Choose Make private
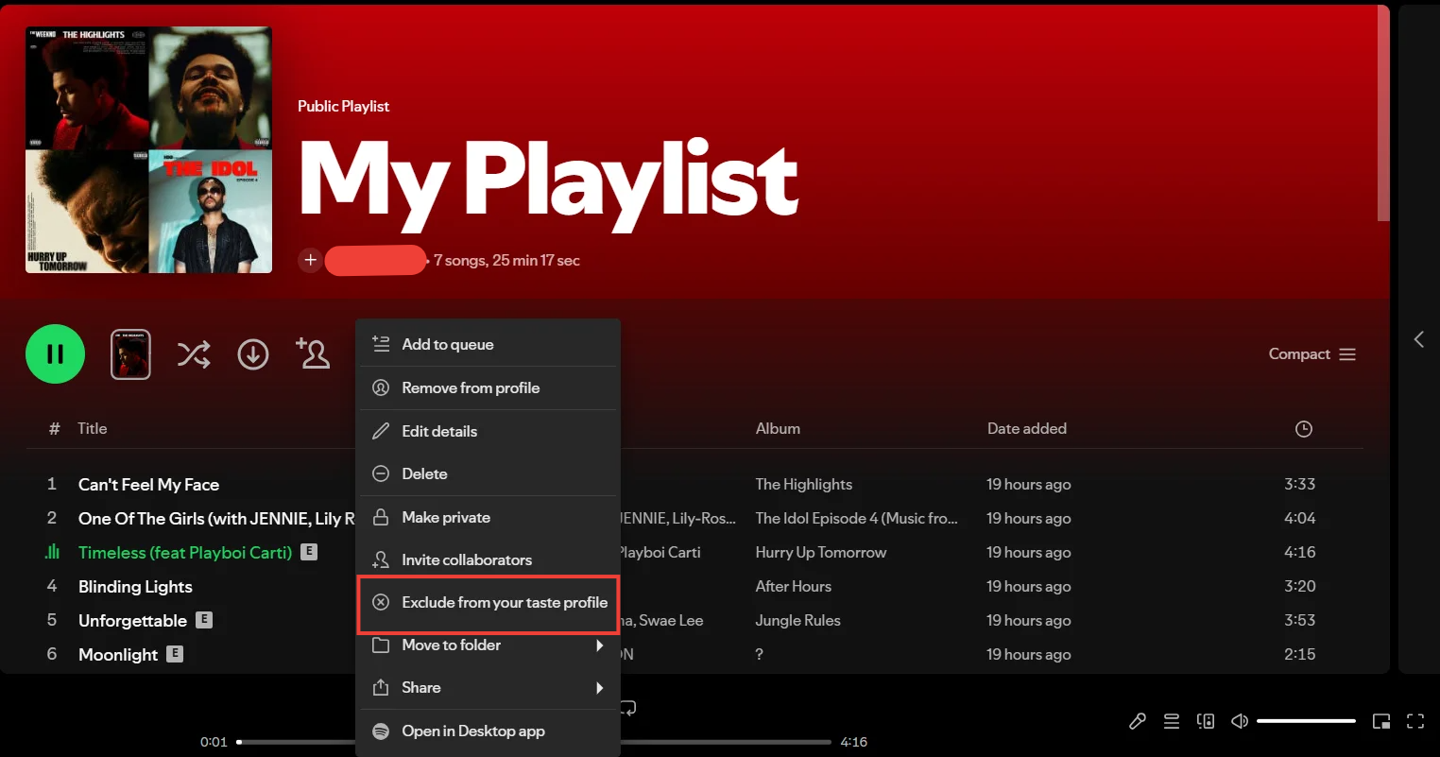Screen dimensions: 1440x757 pos(488,517)
